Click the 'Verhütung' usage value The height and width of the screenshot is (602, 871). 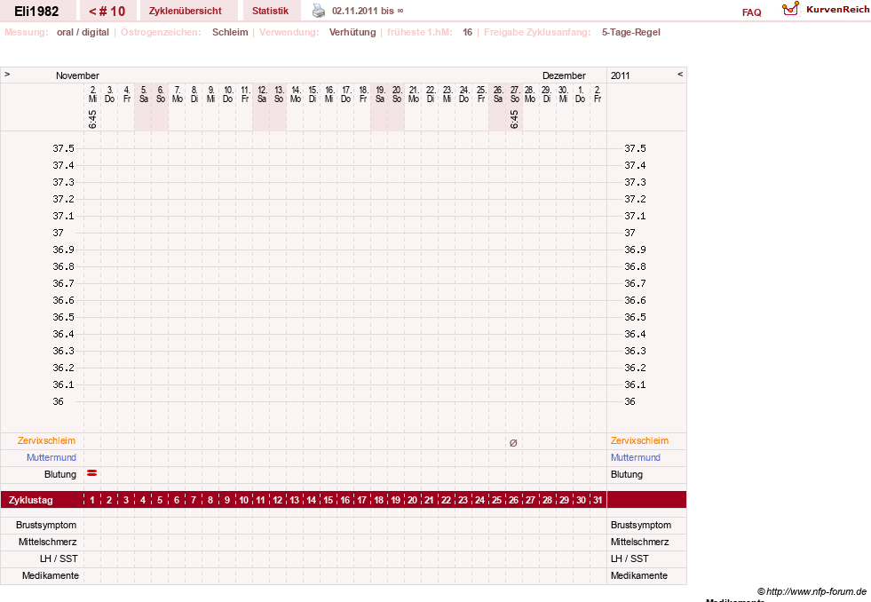(x=352, y=32)
